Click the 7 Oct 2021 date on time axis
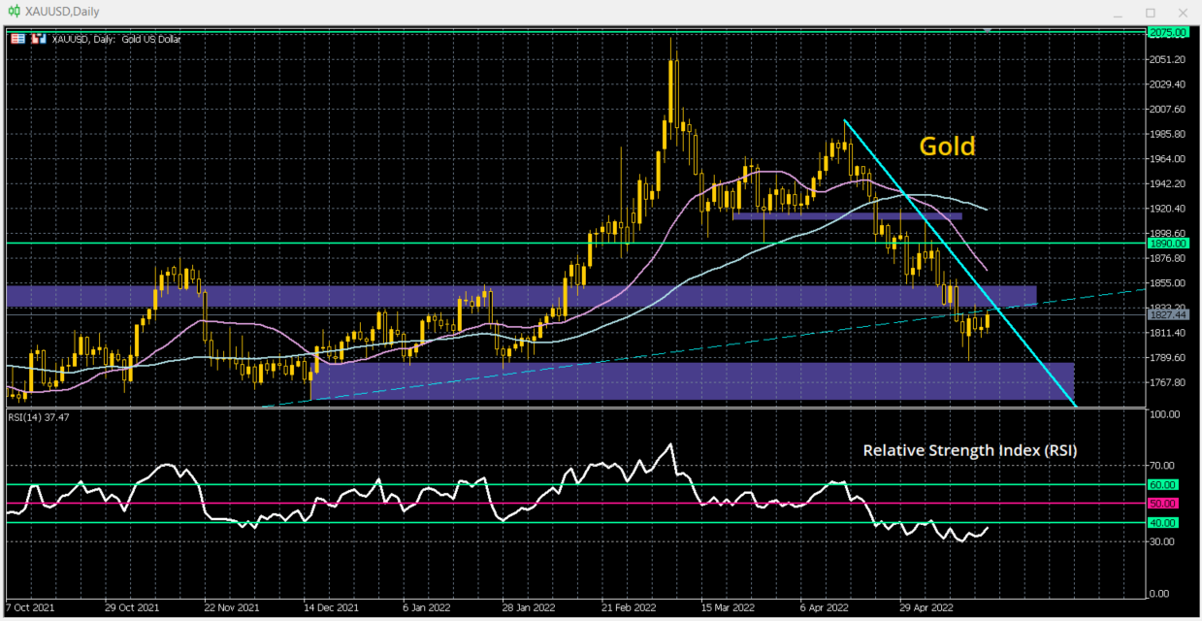Image resolution: width=1202 pixels, height=621 pixels. [32, 609]
